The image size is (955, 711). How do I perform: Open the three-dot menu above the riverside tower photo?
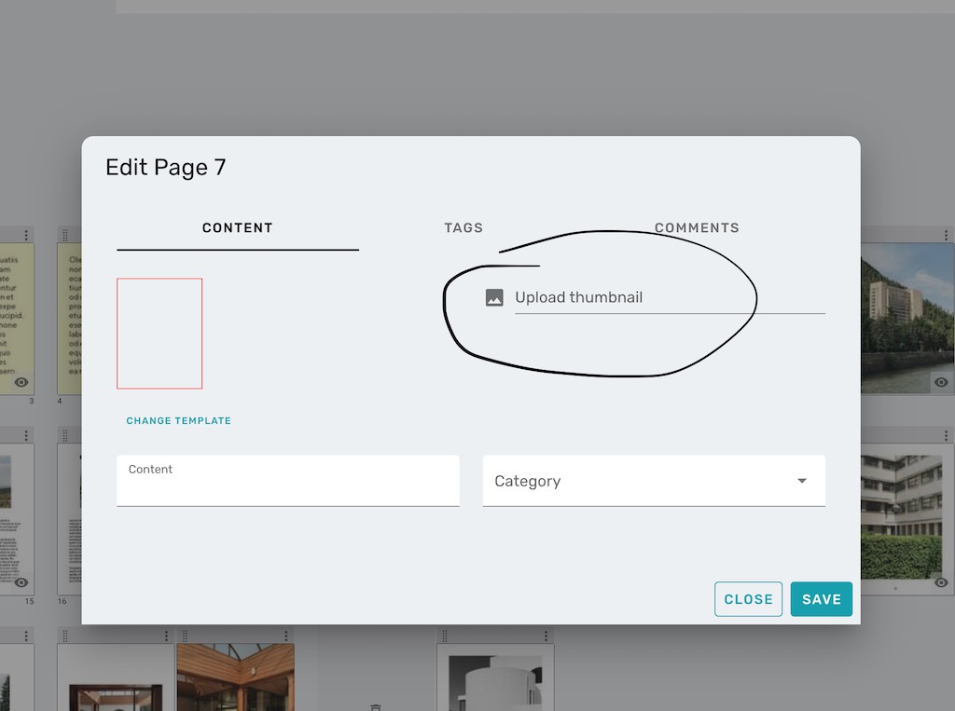(x=948, y=235)
